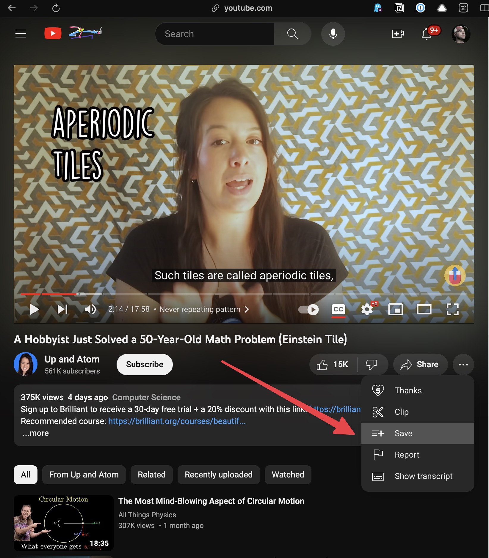Image resolution: width=489 pixels, height=558 pixels.
Task: Open the cloud extension icon
Action: pos(442,8)
